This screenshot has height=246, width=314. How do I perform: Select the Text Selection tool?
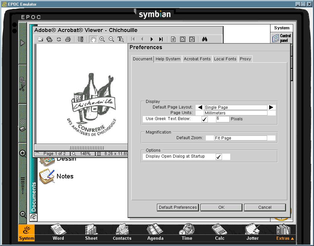coord(121,39)
